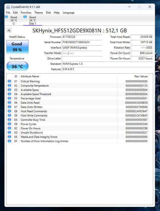Select the Data Units Written attribute name

coord(32,107)
